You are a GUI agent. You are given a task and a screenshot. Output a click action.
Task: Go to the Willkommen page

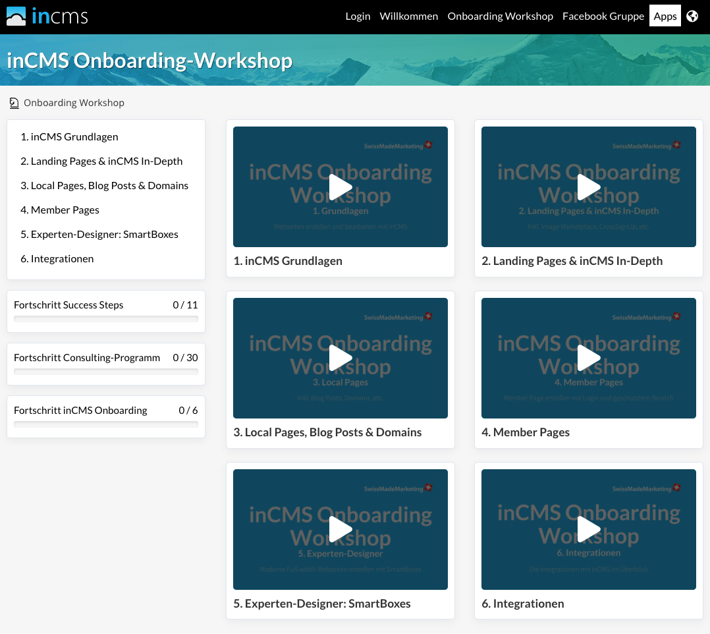pos(409,16)
